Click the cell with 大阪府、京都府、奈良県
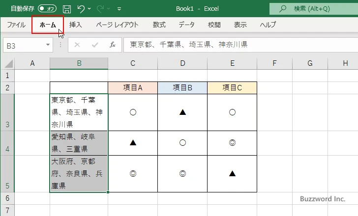The image size is (358, 216). tap(79, 174)
